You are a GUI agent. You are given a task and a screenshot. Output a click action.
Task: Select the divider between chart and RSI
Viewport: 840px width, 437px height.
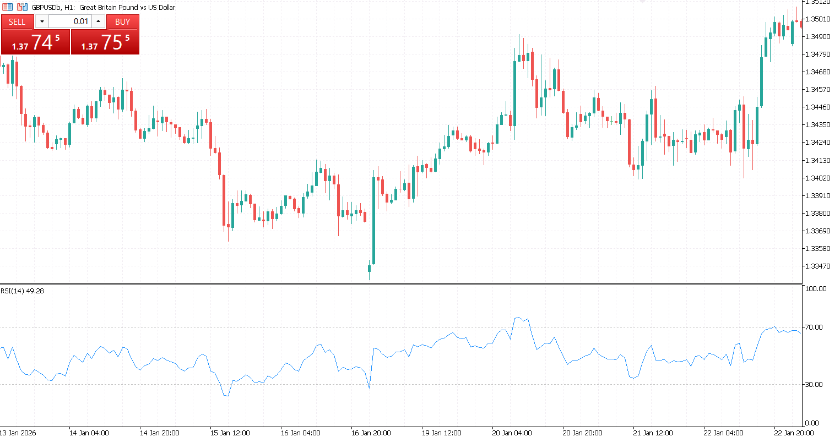(x=401, y=284)
